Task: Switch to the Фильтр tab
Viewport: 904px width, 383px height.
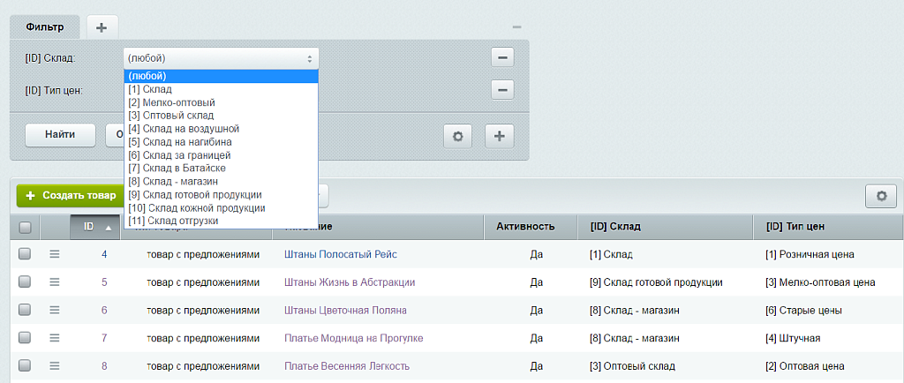Action: (44, 27)
